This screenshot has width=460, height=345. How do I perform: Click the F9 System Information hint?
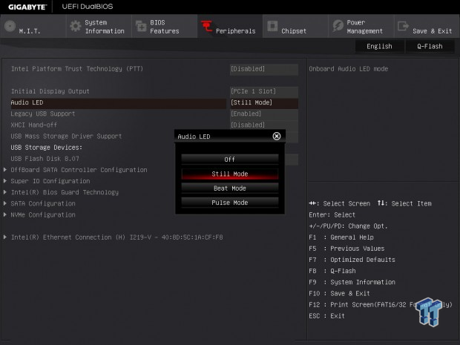[x=352, y=282]
